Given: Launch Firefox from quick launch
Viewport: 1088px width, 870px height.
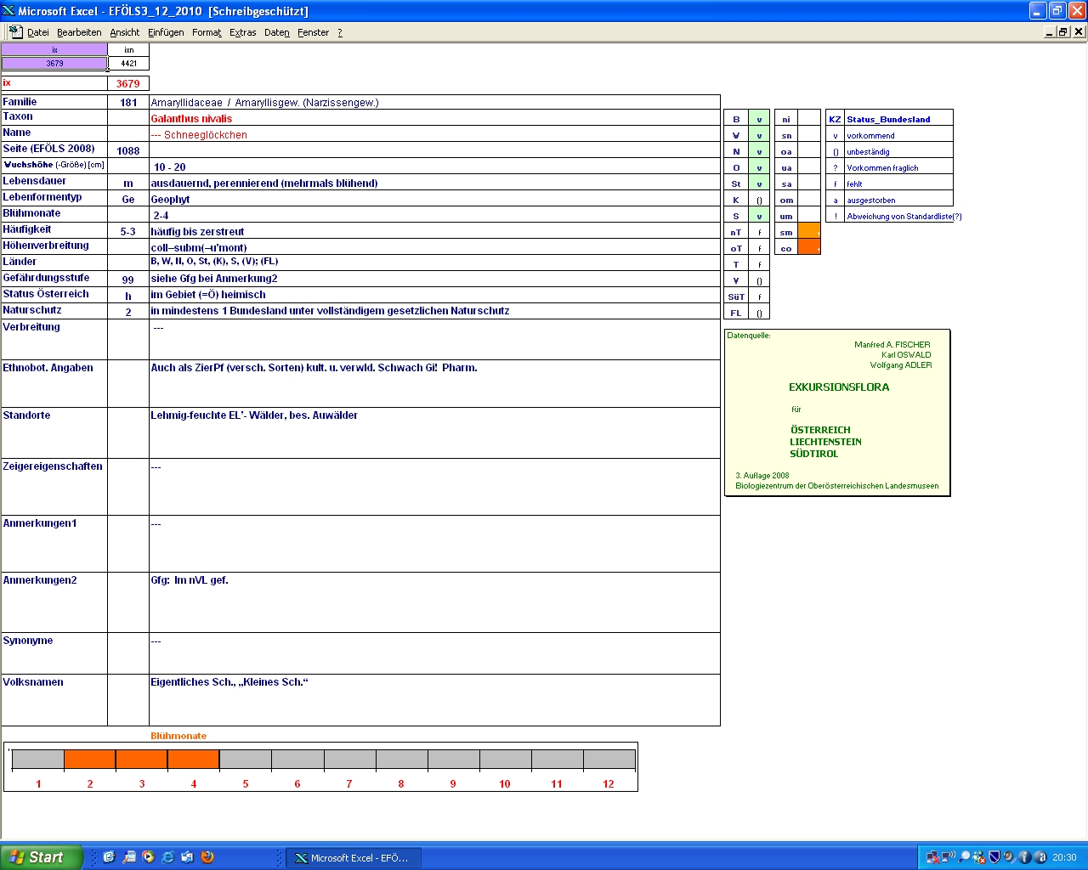Looking at the screenshot, I should point(207,857).
